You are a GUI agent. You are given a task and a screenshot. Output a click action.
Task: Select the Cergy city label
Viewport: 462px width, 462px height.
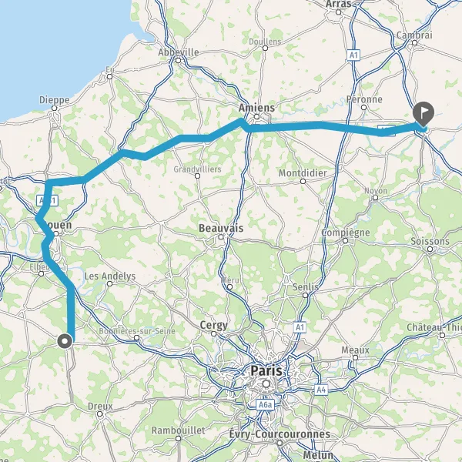(213, 325)
